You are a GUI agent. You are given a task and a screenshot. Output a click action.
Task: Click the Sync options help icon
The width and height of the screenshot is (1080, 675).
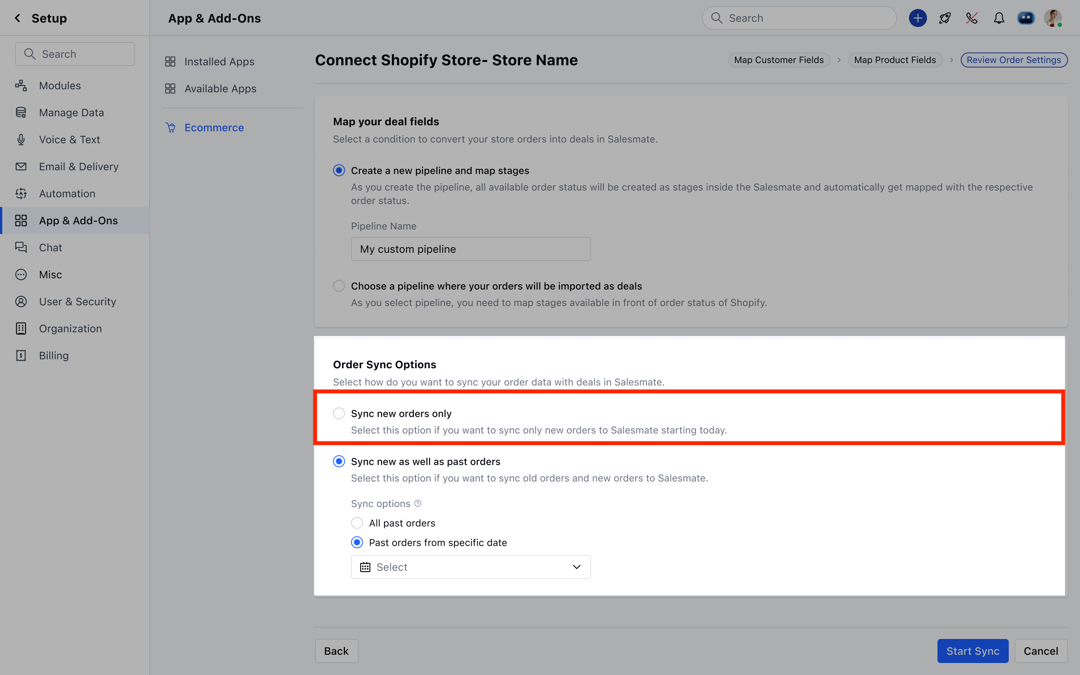pos(418,504)
